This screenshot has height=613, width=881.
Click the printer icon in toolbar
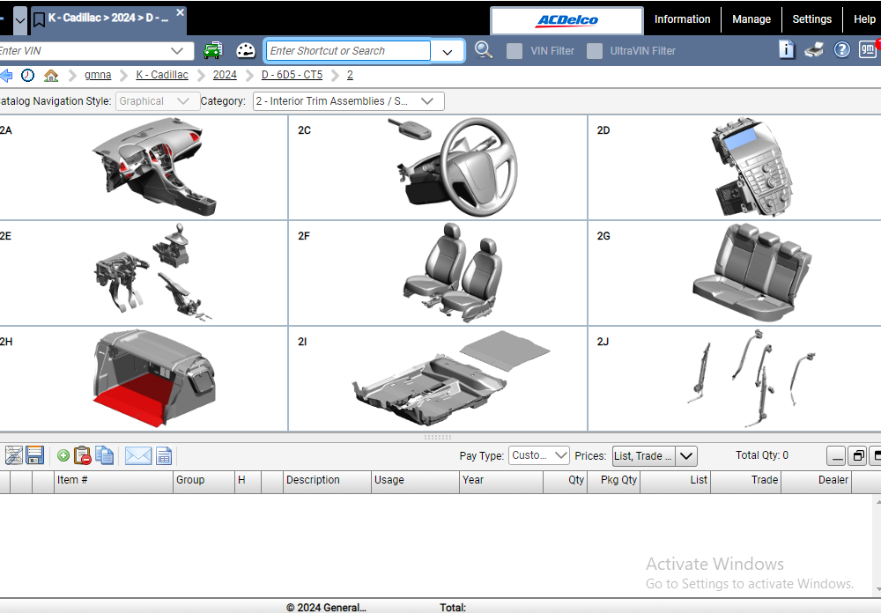coord(814,50)
